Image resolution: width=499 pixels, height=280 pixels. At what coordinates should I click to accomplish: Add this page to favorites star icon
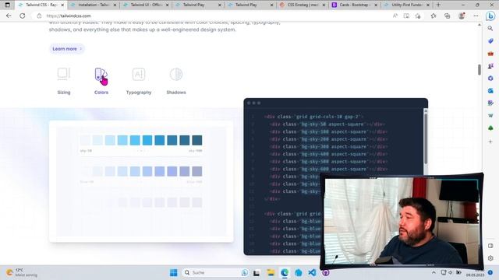[418, 16]
